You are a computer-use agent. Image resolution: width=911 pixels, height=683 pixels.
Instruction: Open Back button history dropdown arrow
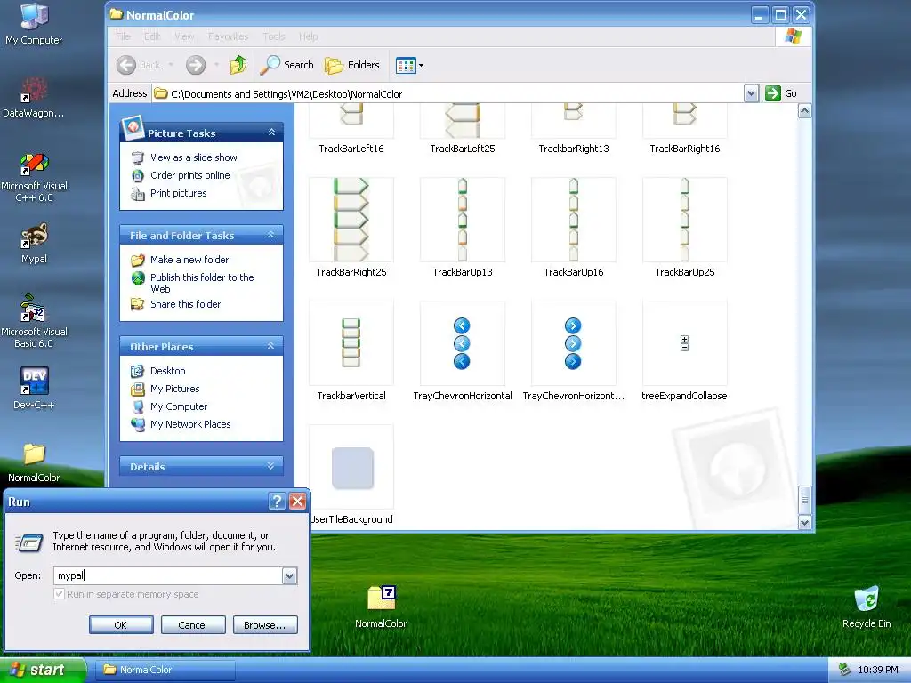pos(171,65)
